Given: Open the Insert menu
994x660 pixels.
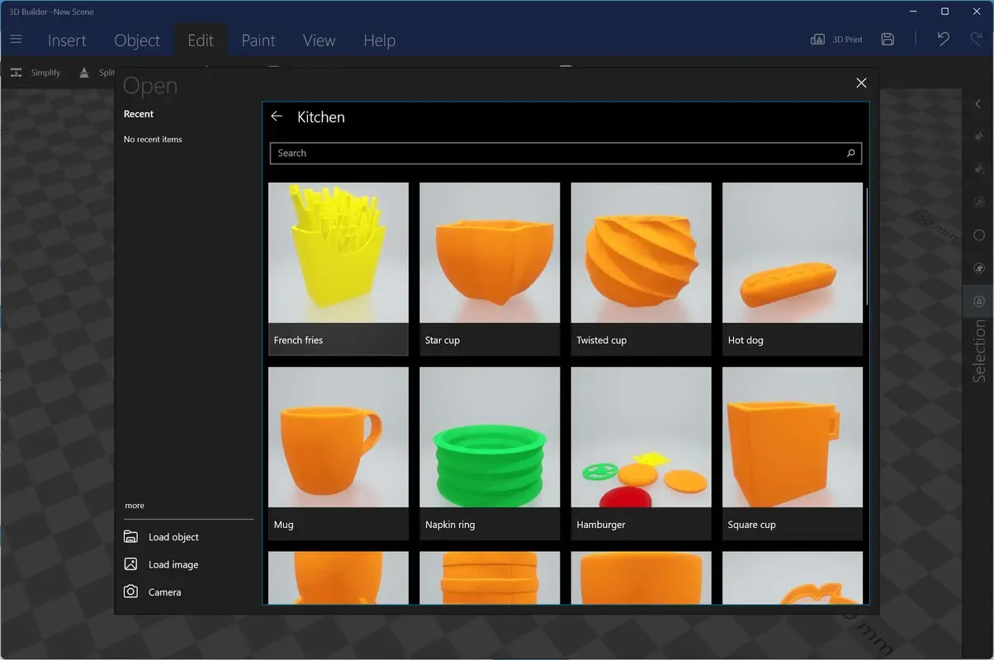Looking at the screenshot, I should (x=66, y=40).
